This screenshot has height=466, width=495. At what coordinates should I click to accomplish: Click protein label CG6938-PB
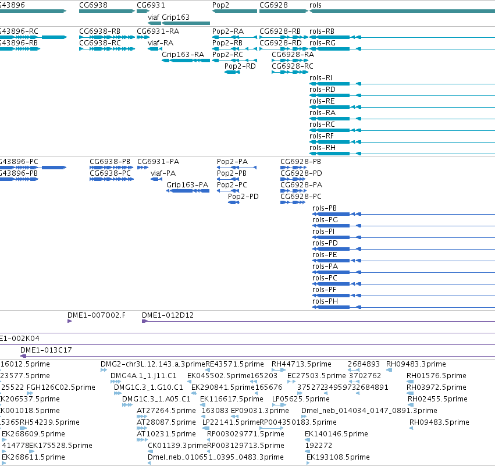(110, 162)
